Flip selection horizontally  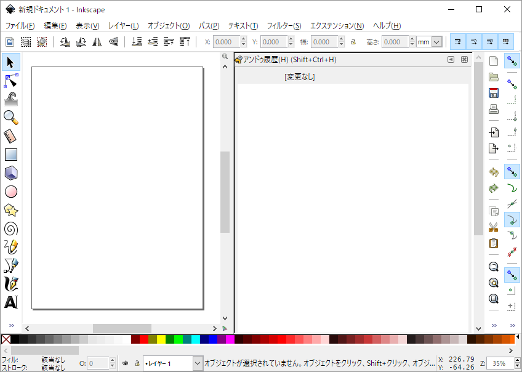(x=97, y=42)
